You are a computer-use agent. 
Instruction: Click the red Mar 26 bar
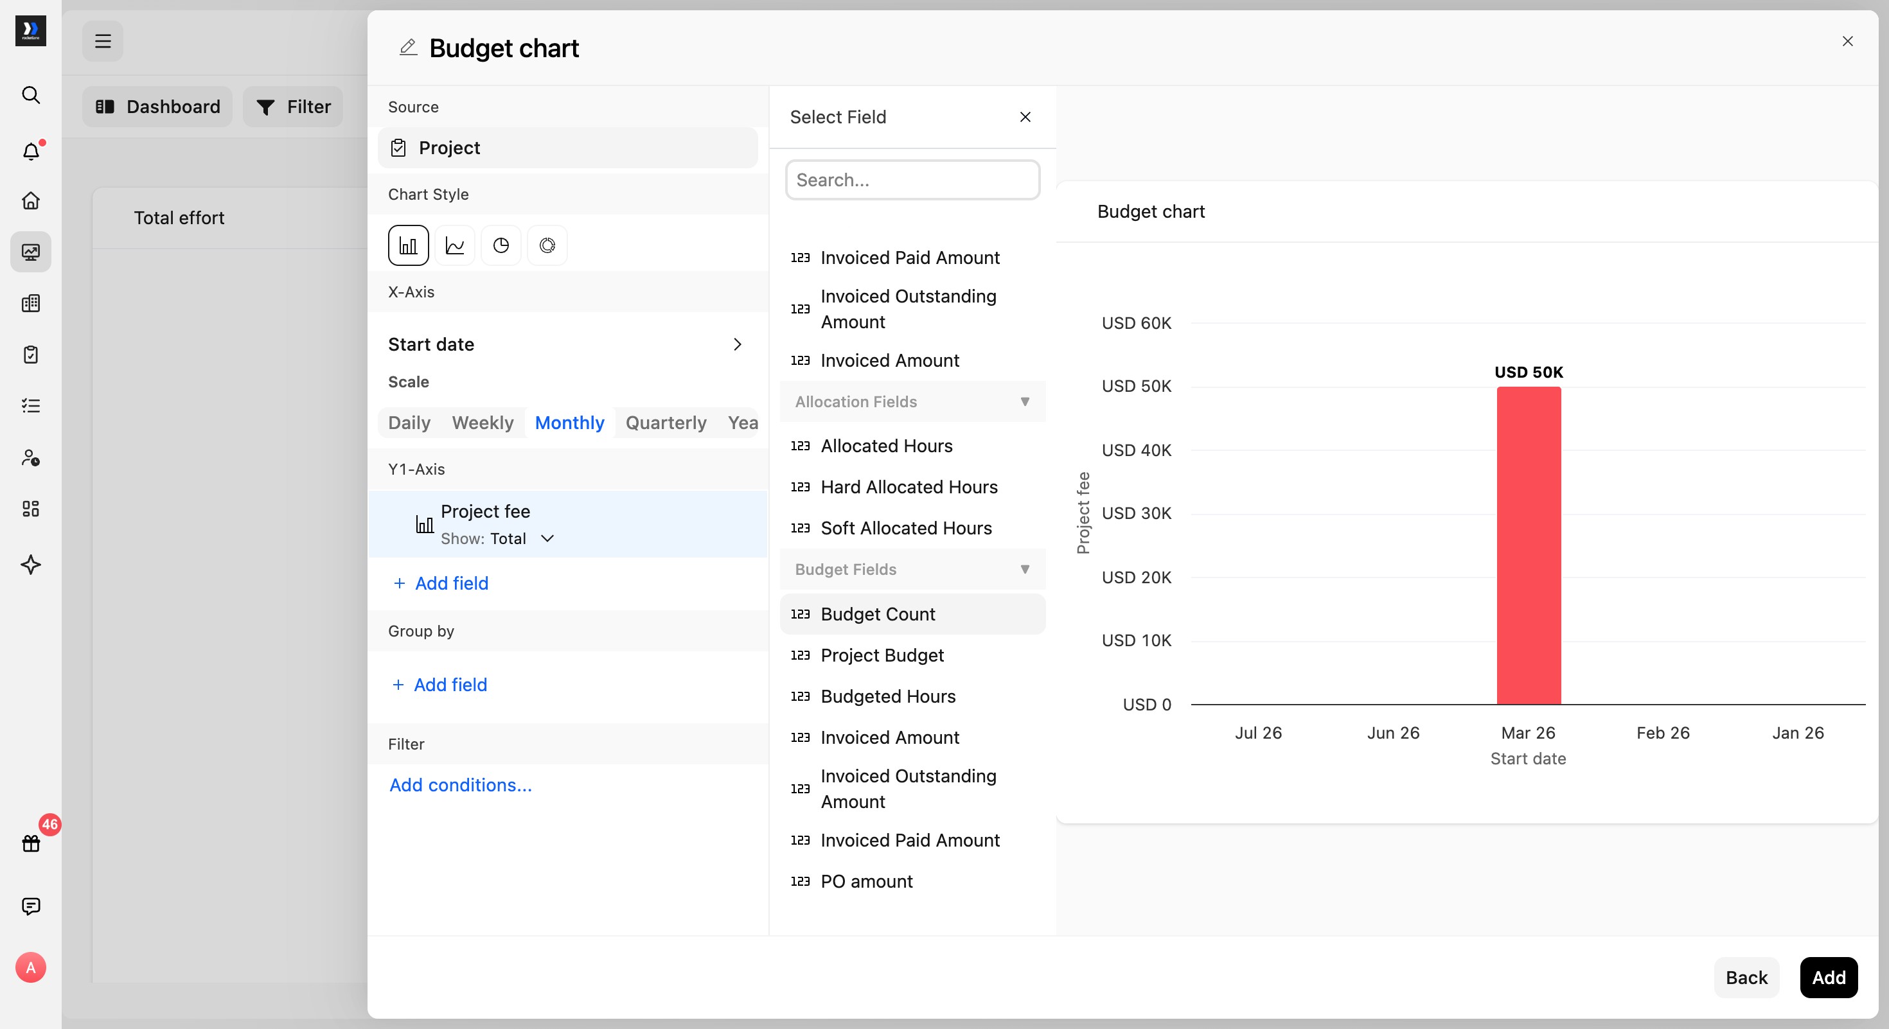pyautogui.click(x=1528, y=546)
